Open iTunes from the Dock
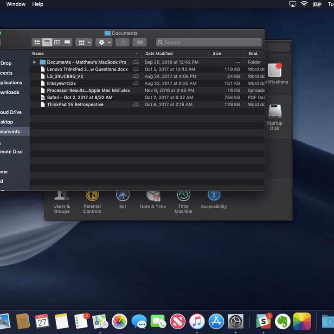Viewport: 334px width, 334px height. (197, 321)
